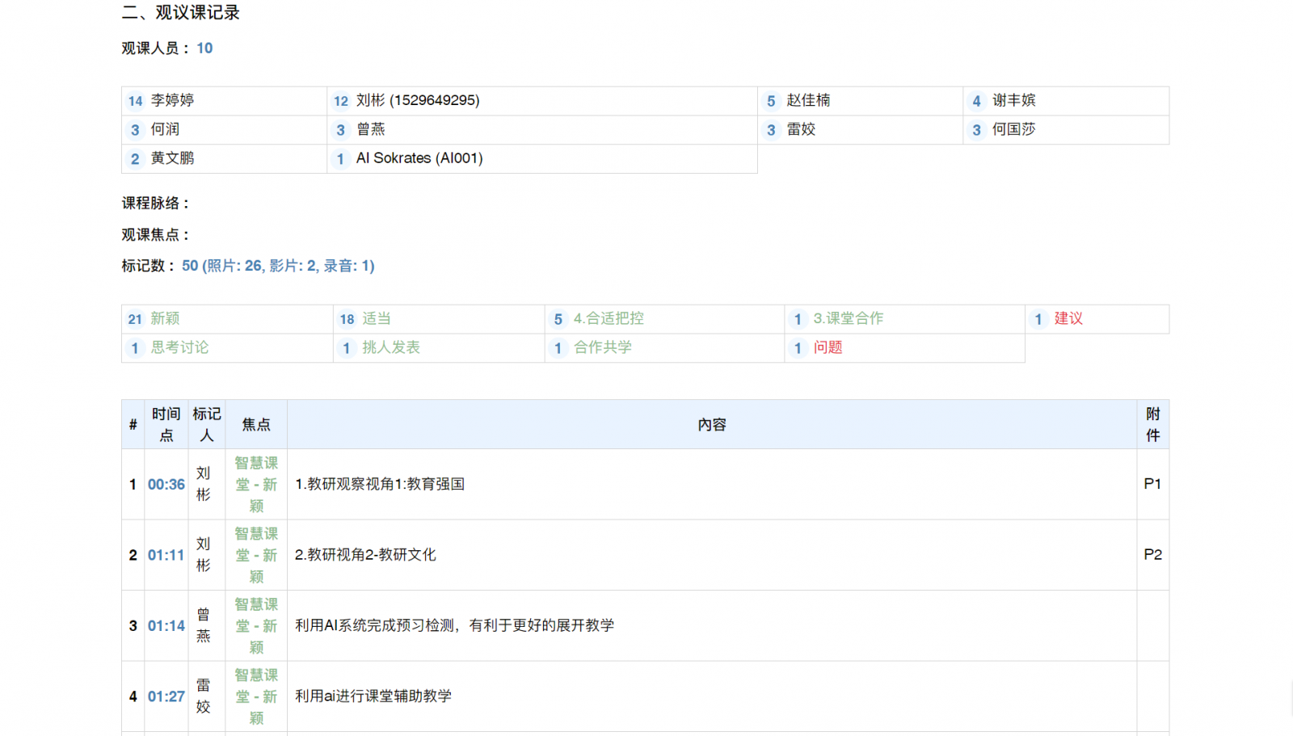The width and height of the screenshot is (1293, 736).
Task: Click the 00:36 timestamp link
Action: 166,485
